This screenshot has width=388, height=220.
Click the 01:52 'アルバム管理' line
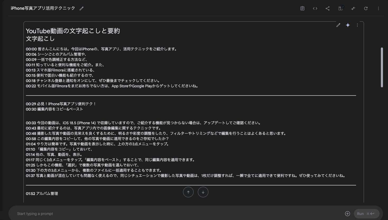[42, 194]
